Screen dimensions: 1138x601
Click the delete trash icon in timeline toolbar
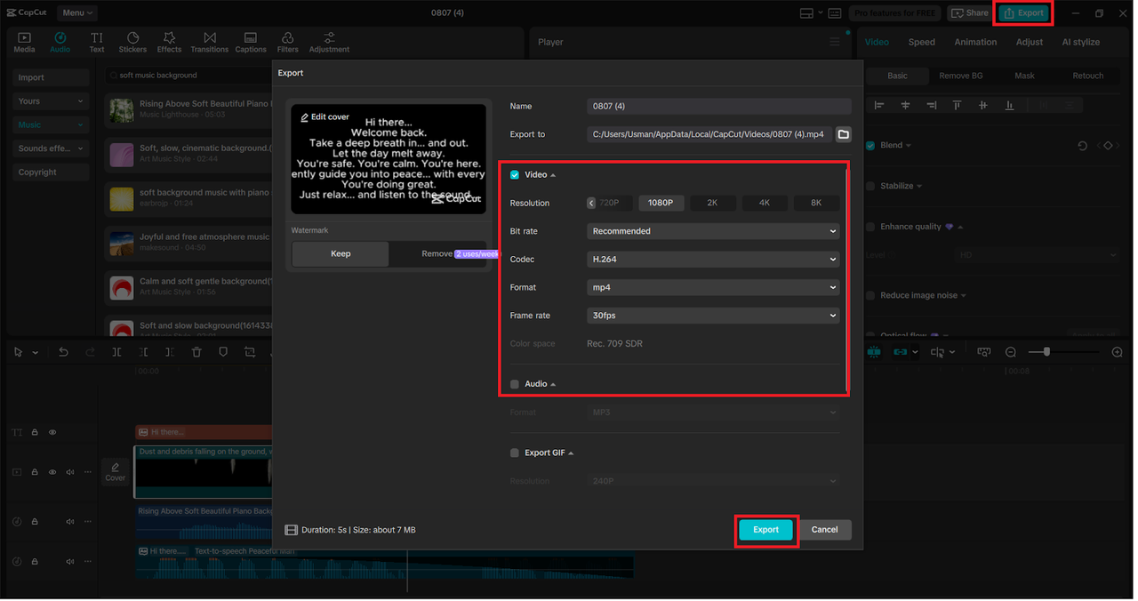point(196,352)
